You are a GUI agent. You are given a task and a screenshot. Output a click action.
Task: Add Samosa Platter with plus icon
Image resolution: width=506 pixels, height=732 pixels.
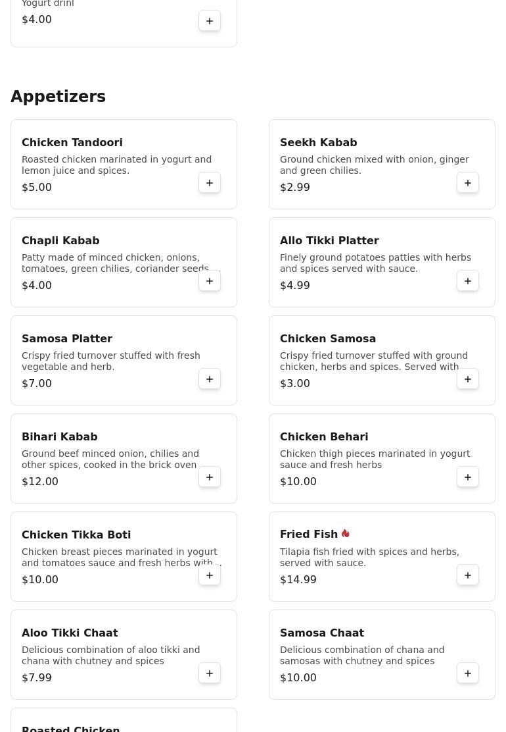(x=210, y=379)
